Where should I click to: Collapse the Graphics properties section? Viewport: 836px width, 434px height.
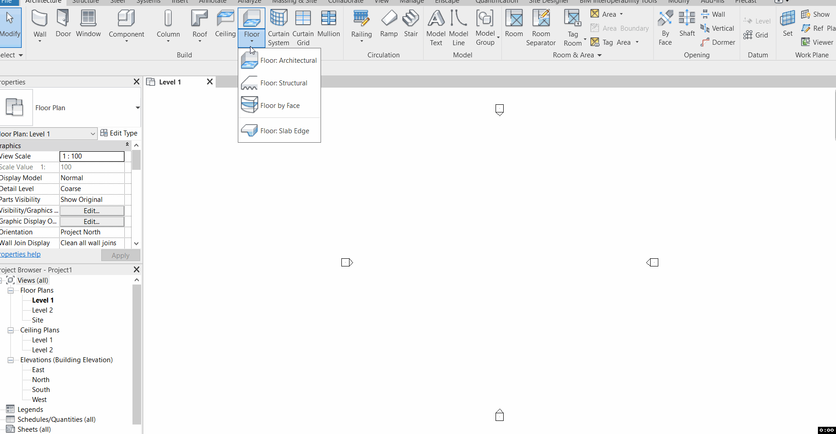[127, 145]
